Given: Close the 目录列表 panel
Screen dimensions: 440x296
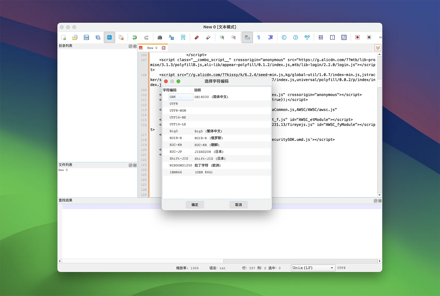Looking at the screenshot, I should 135,46.
